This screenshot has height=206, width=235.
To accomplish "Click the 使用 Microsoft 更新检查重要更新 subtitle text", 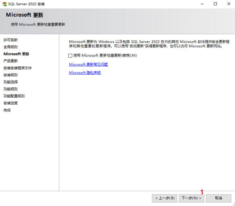I will point(38,24).
